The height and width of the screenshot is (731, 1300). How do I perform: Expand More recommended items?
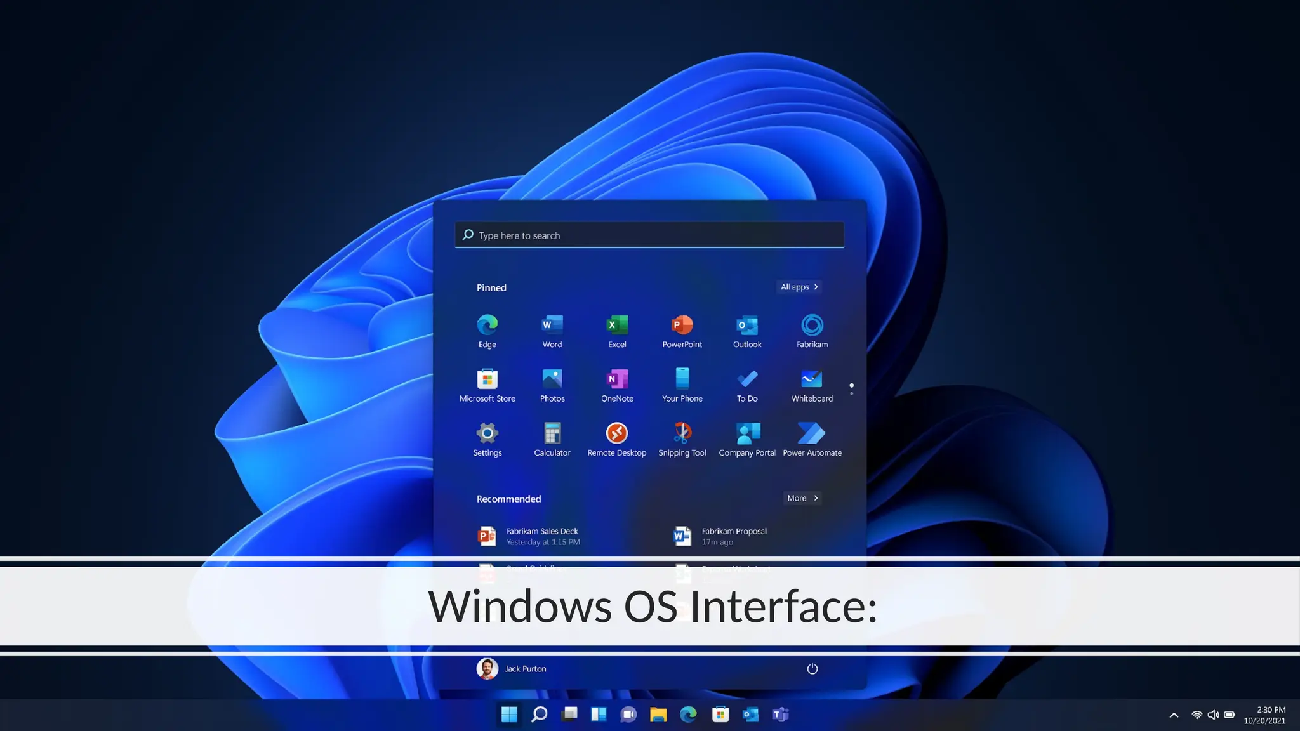(x=802, y=498)
